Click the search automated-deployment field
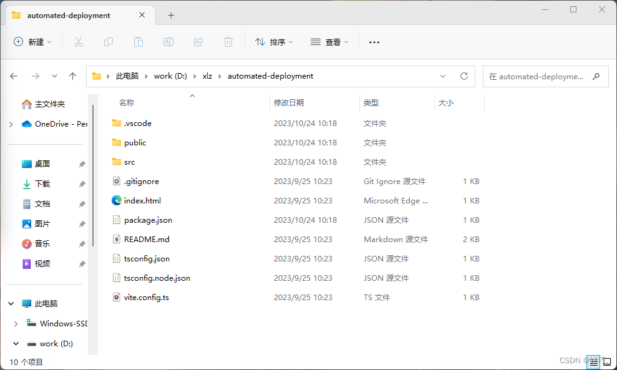The width and height of the screenshot is (617, 370). (x=545, y=76)
